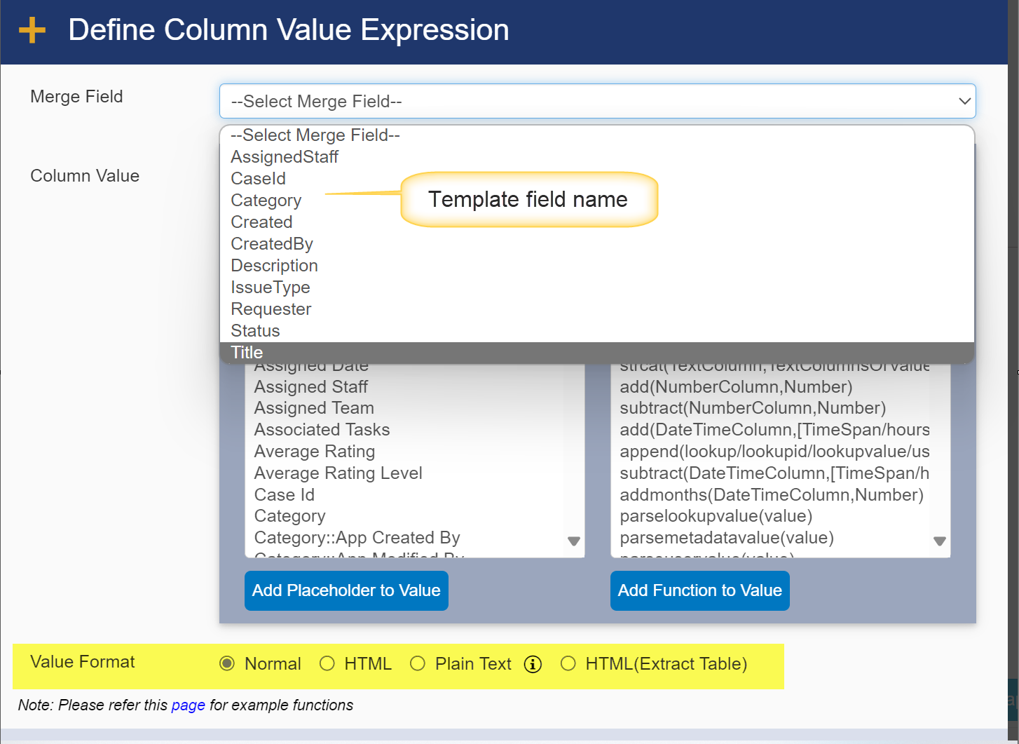The image size is (1019, 744).
Task: Click Add Placeholder to Value button
Action: click(346, 590)
